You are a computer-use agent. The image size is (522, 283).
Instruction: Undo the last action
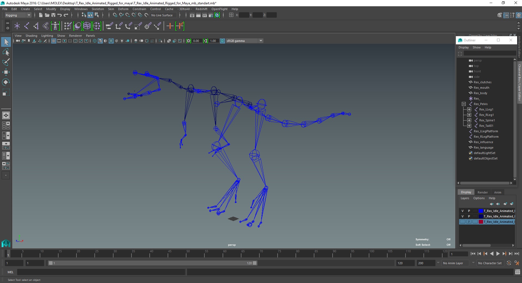coord(60,15)
